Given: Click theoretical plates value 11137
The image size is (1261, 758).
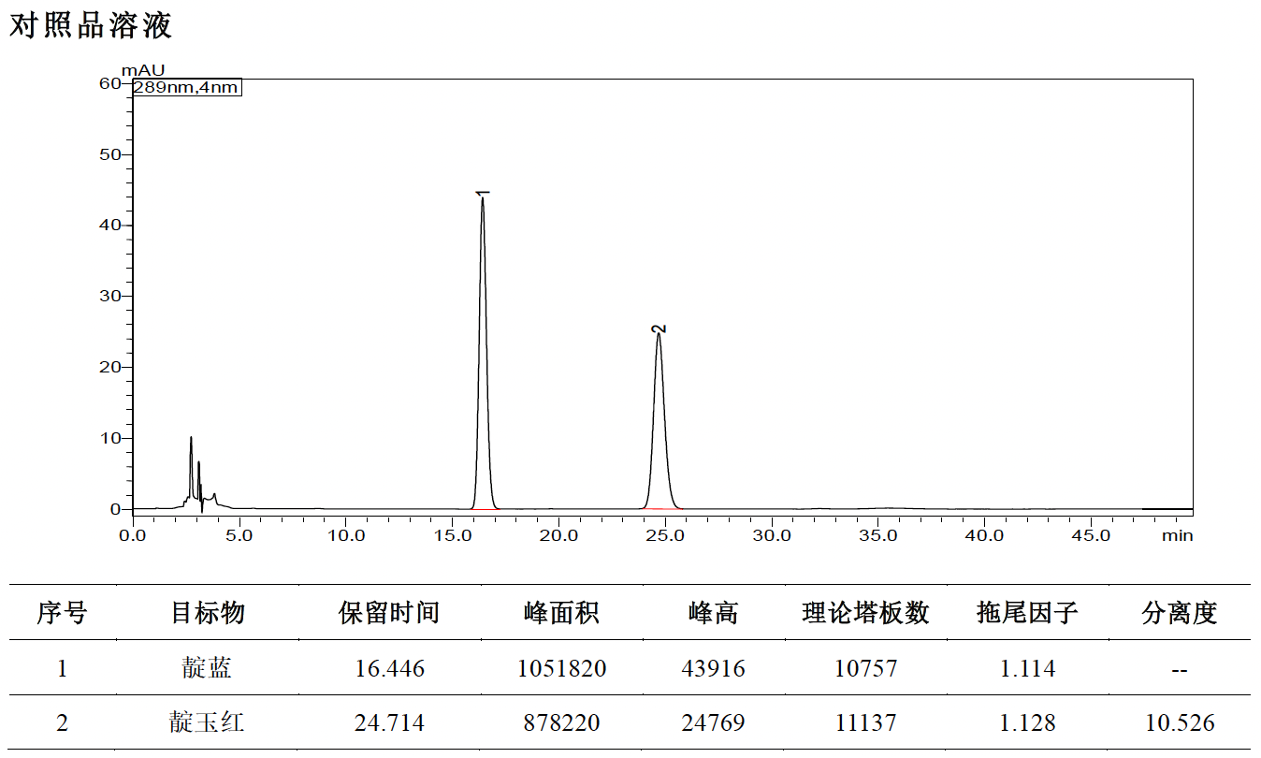Looking at the screenshot, I should (866, 723).
